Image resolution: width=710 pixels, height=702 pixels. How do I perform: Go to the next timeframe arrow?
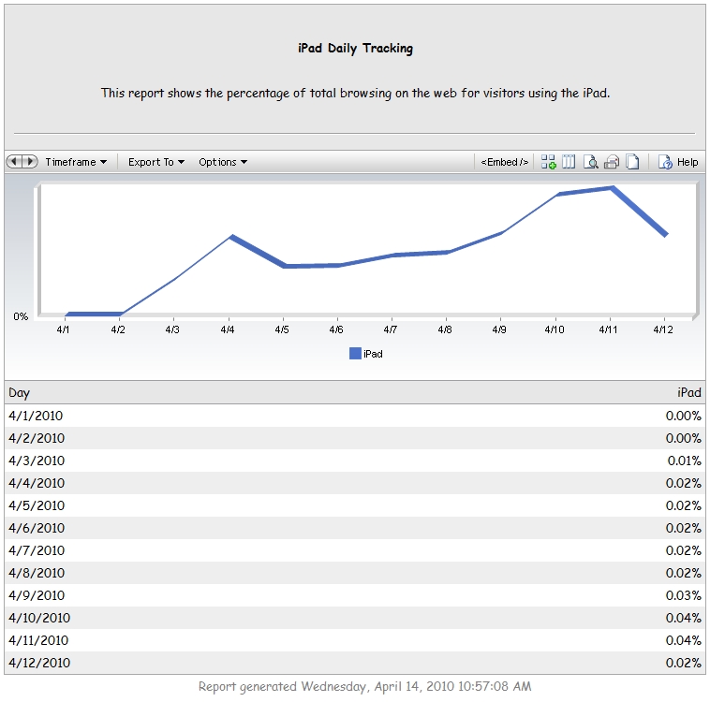[x=30, y=161]
